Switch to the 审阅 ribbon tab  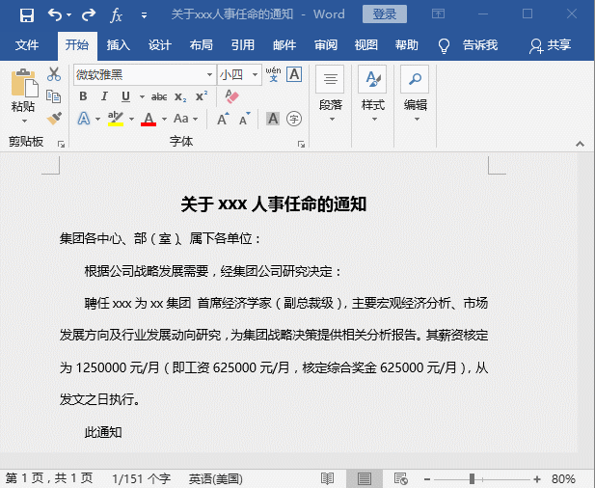point(325,45)
